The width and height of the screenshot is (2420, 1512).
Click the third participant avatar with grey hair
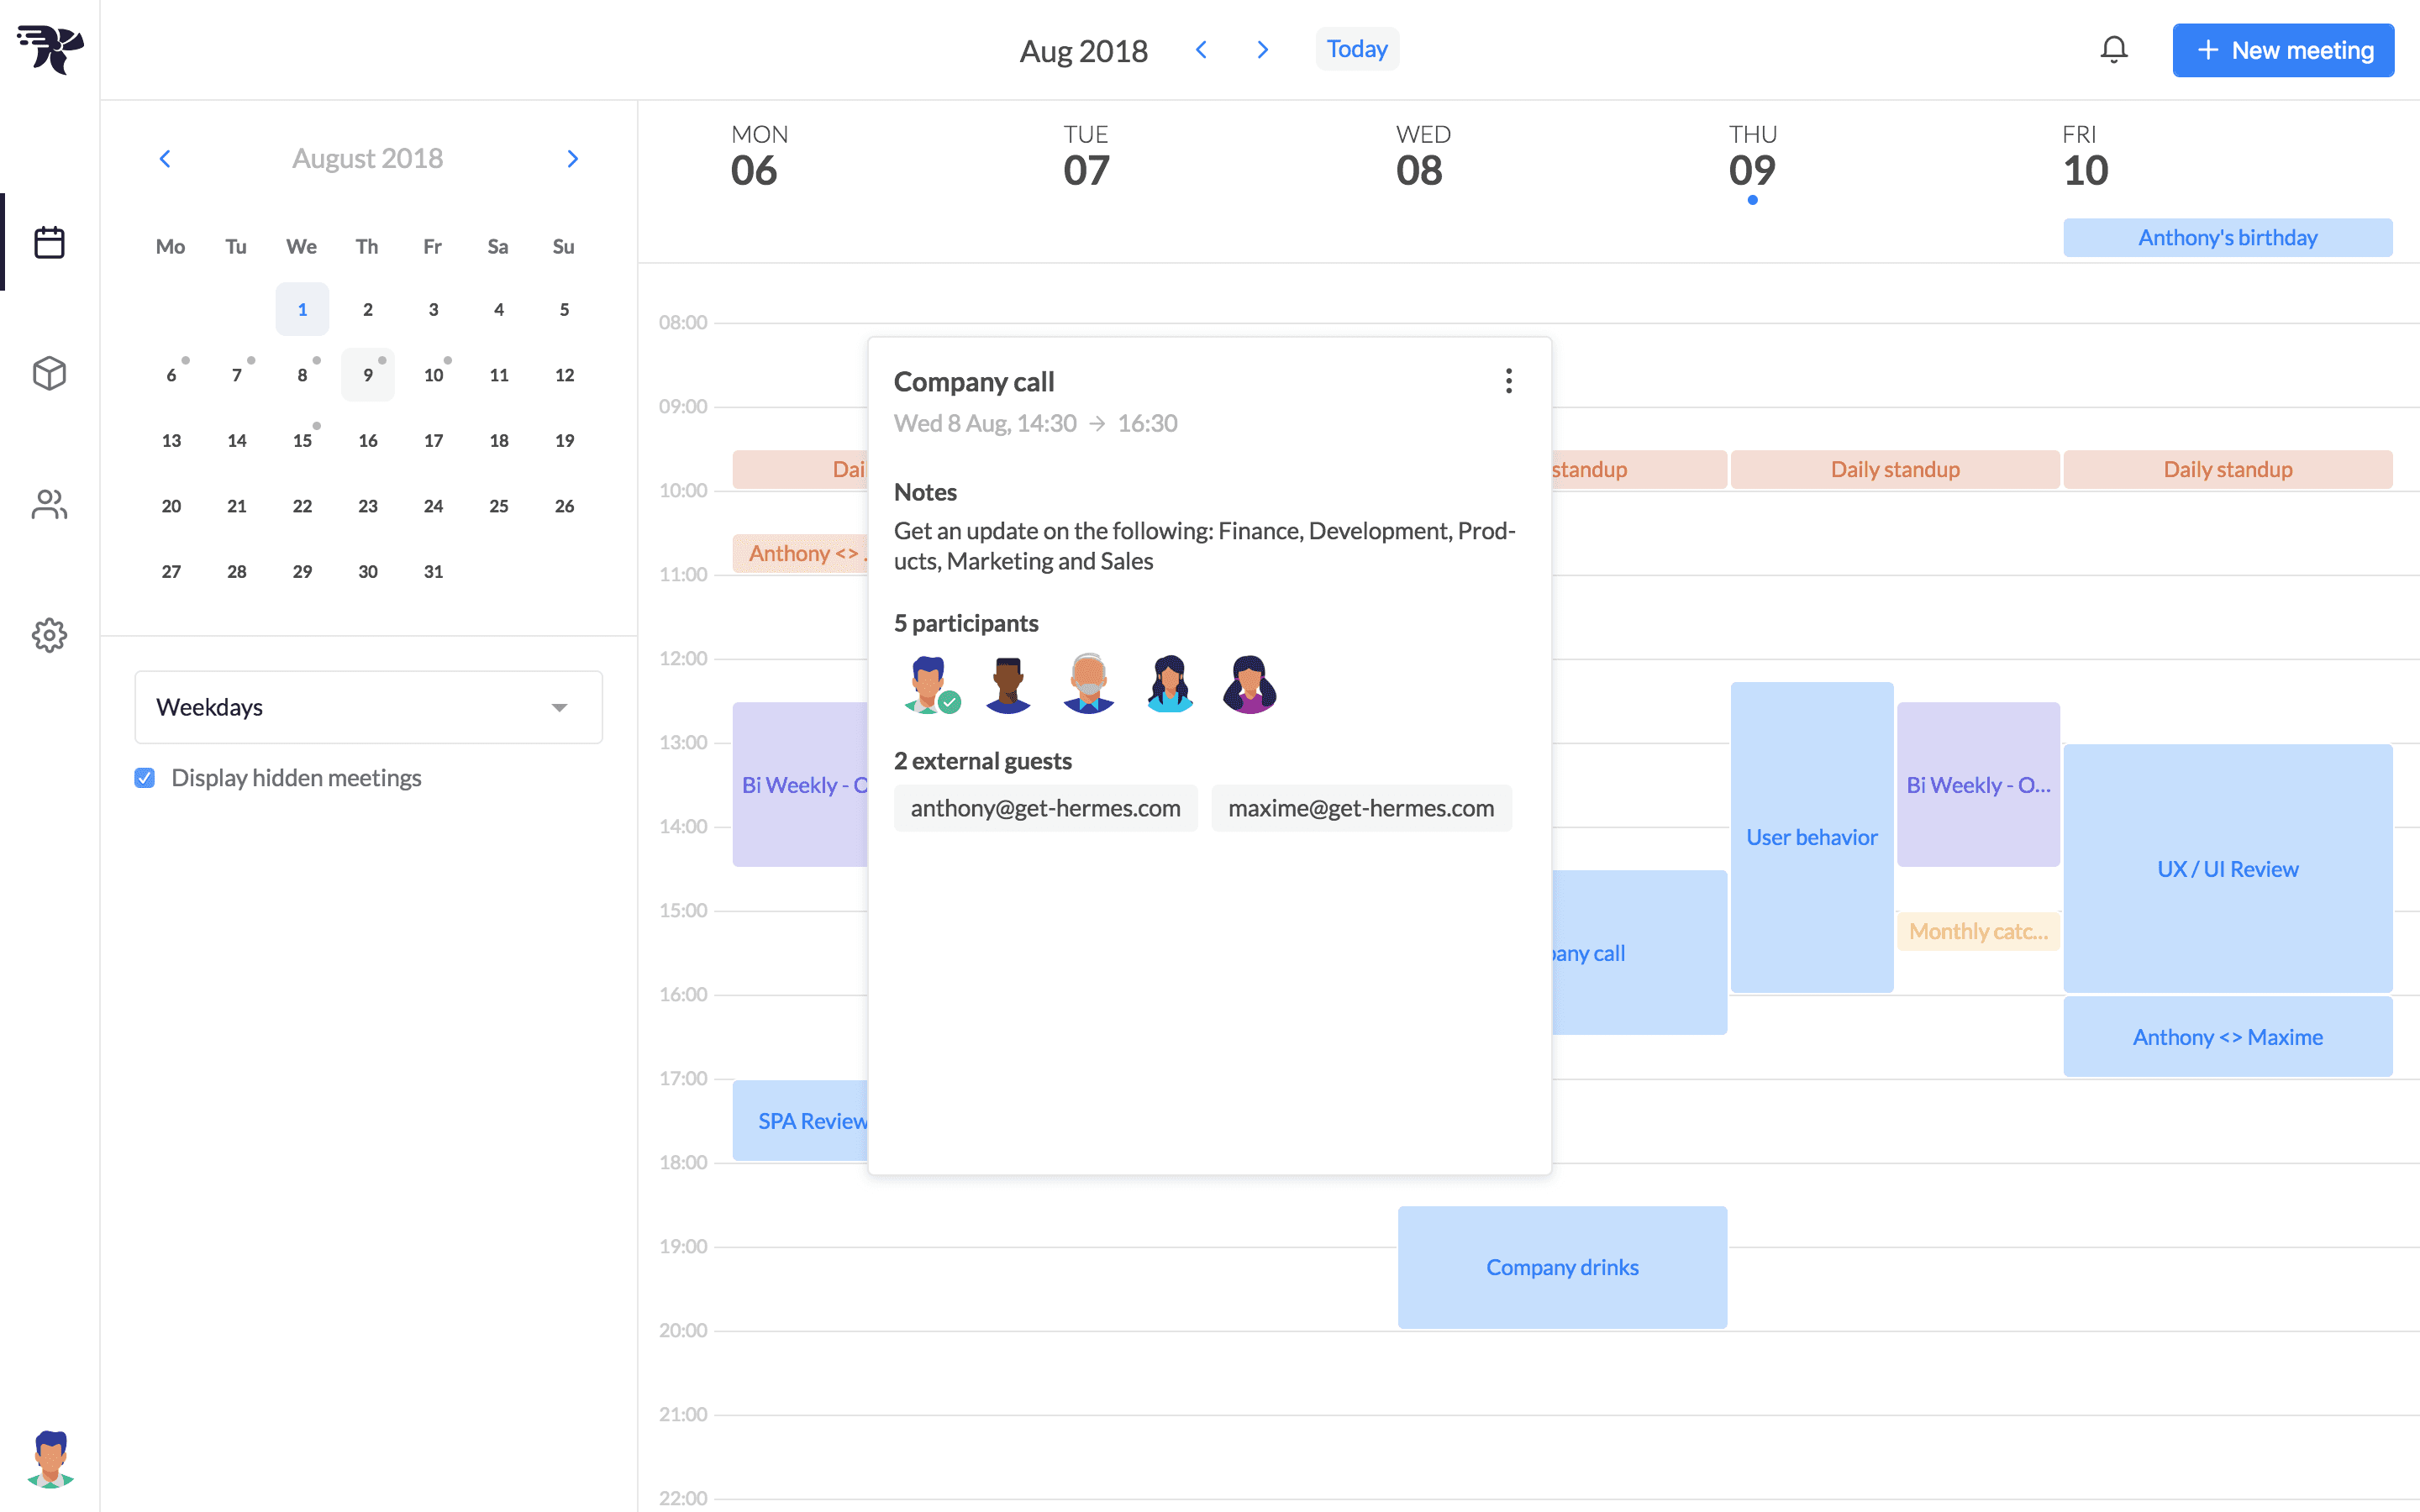click(x=1089, y=684)
